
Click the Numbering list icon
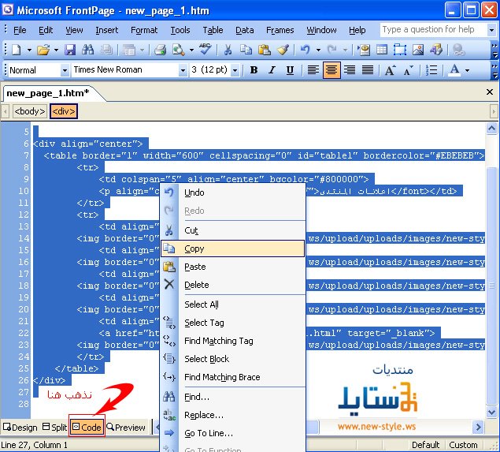(x=431, y=70)
